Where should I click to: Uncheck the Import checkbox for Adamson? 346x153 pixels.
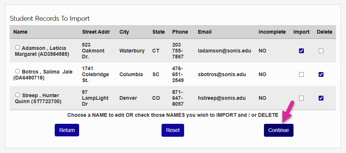click(301, 51)
